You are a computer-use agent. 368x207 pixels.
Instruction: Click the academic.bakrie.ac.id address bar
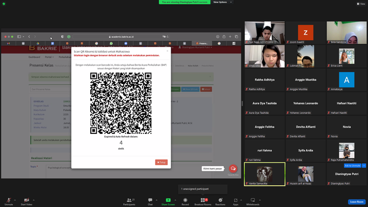pos(121,37)
